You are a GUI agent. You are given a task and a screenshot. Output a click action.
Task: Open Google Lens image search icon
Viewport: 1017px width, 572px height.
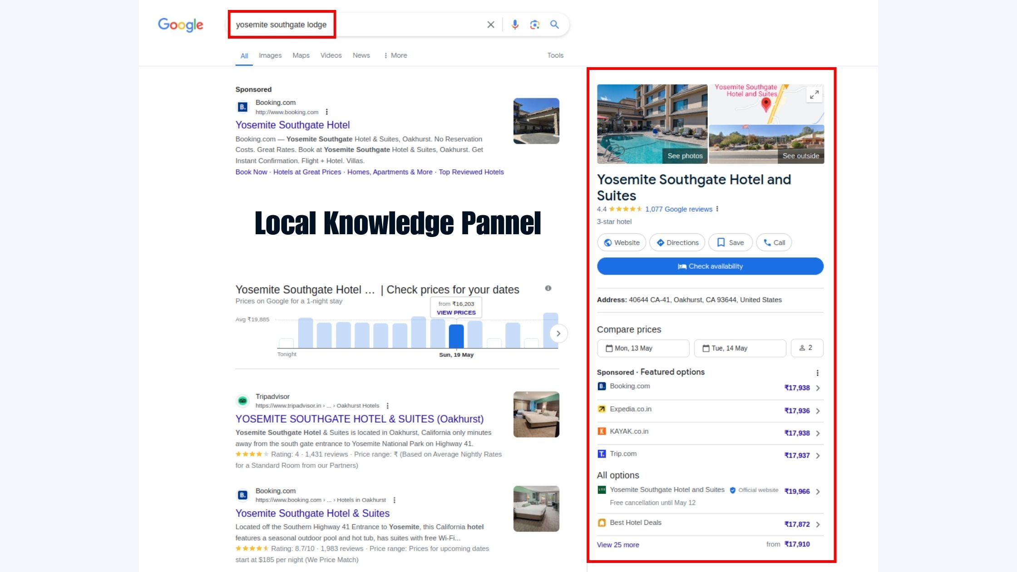tap(534, 25)
